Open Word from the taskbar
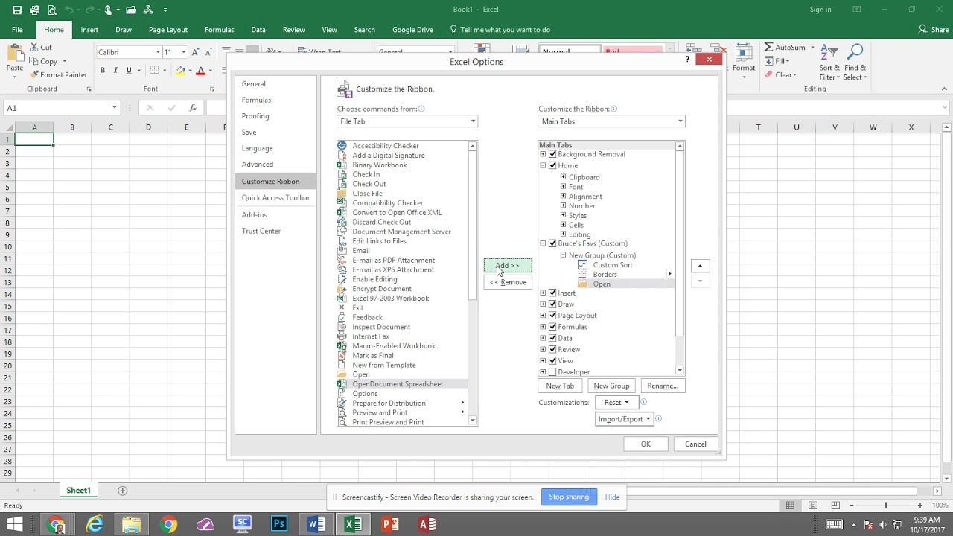The width and height of the screenshot is (953, 536). 316,524
